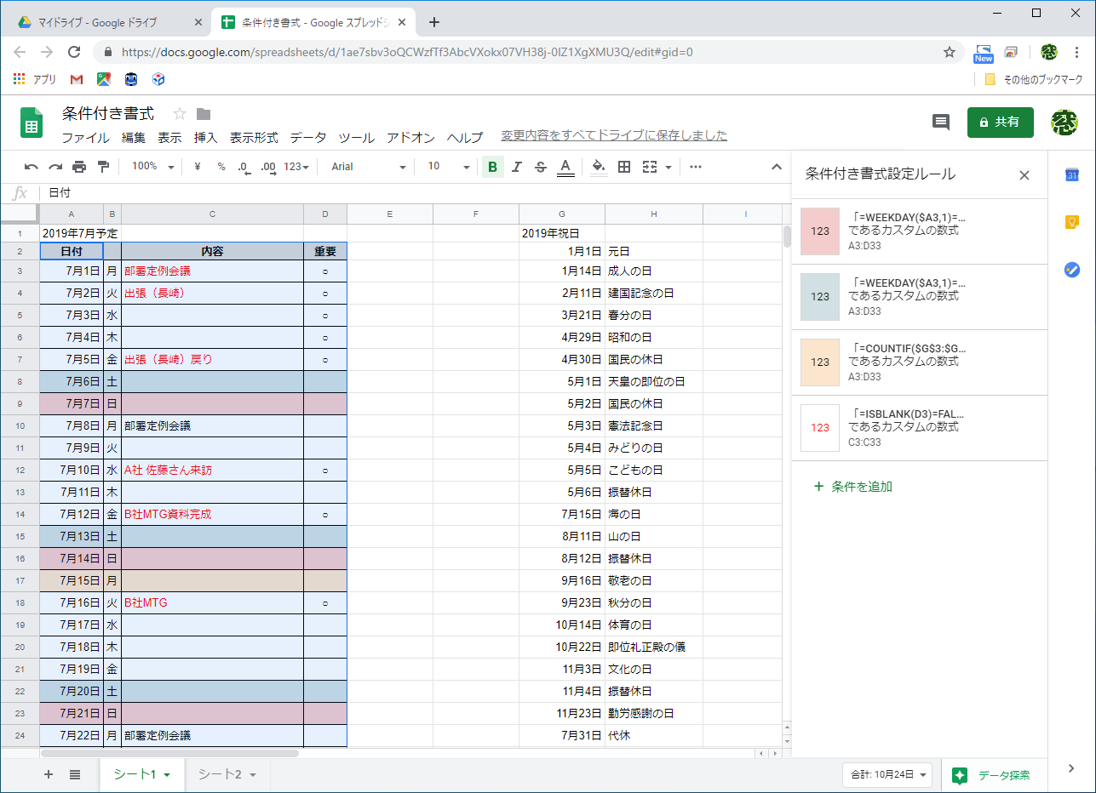Open the 合計: 10月24日 summary dropdown
Viewport: 1096px width, 793px height.
pos(887,775)
